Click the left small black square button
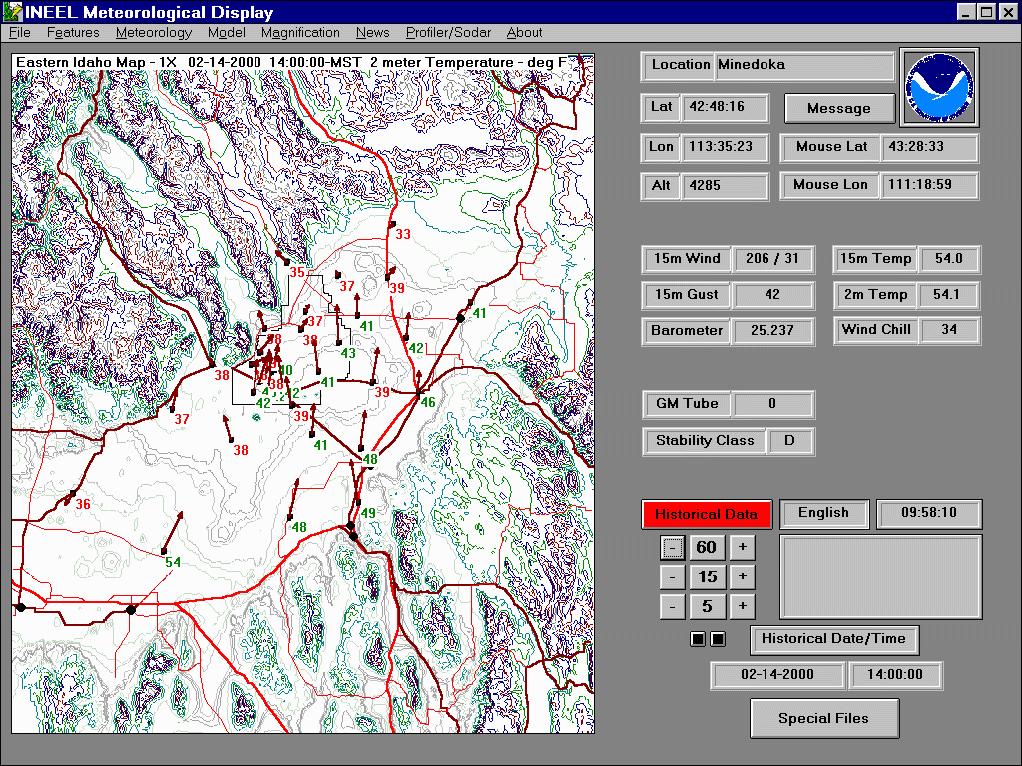The image size is (1022, 766). [698, 639]
